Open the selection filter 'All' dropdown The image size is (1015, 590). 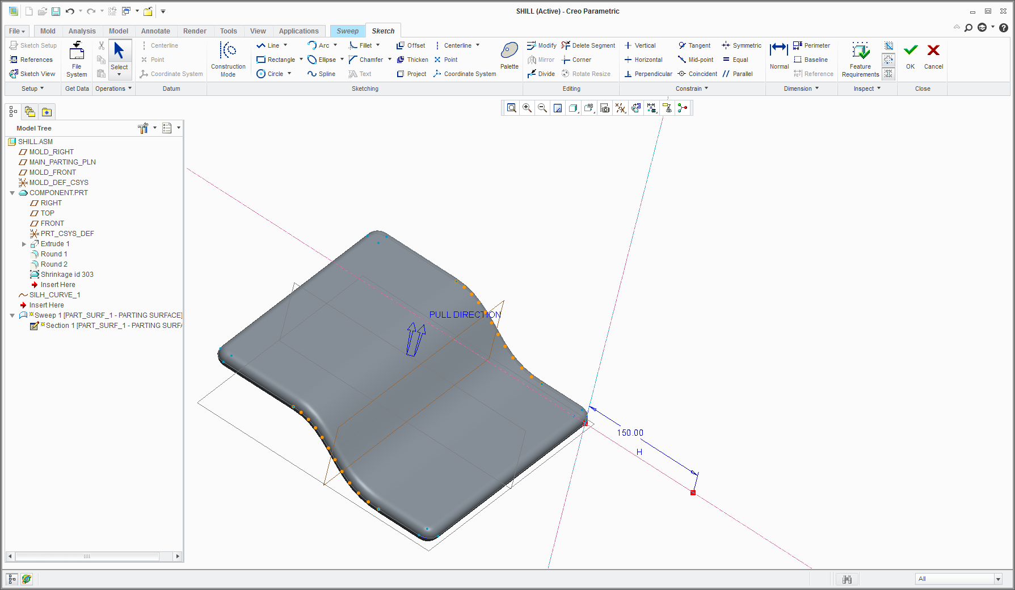pos(998,579)
